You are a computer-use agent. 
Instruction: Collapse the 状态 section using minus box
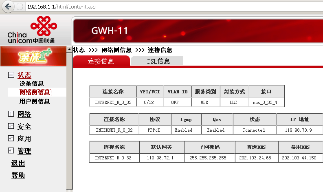(x=11, y=75)
